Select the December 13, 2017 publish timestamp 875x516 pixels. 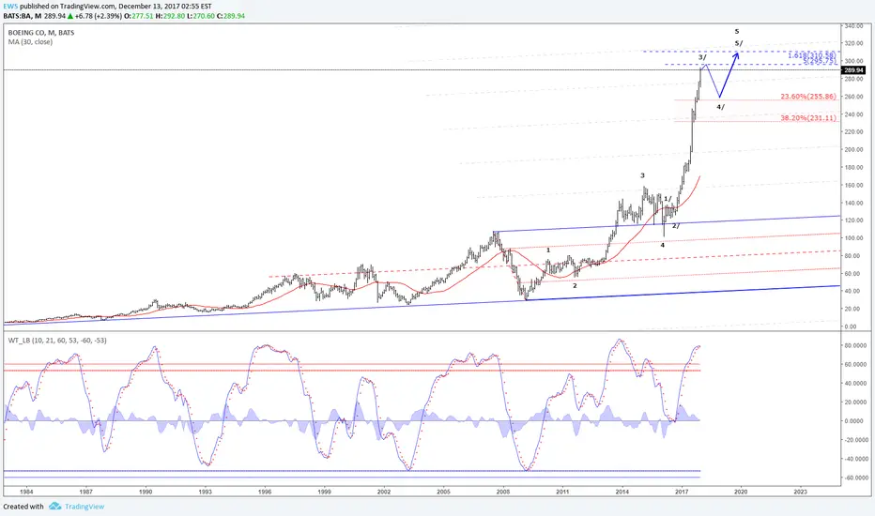point(165,7)
